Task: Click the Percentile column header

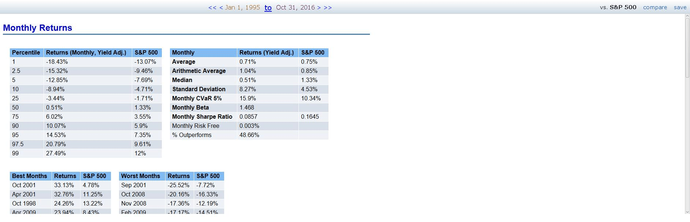Action: 26,52
